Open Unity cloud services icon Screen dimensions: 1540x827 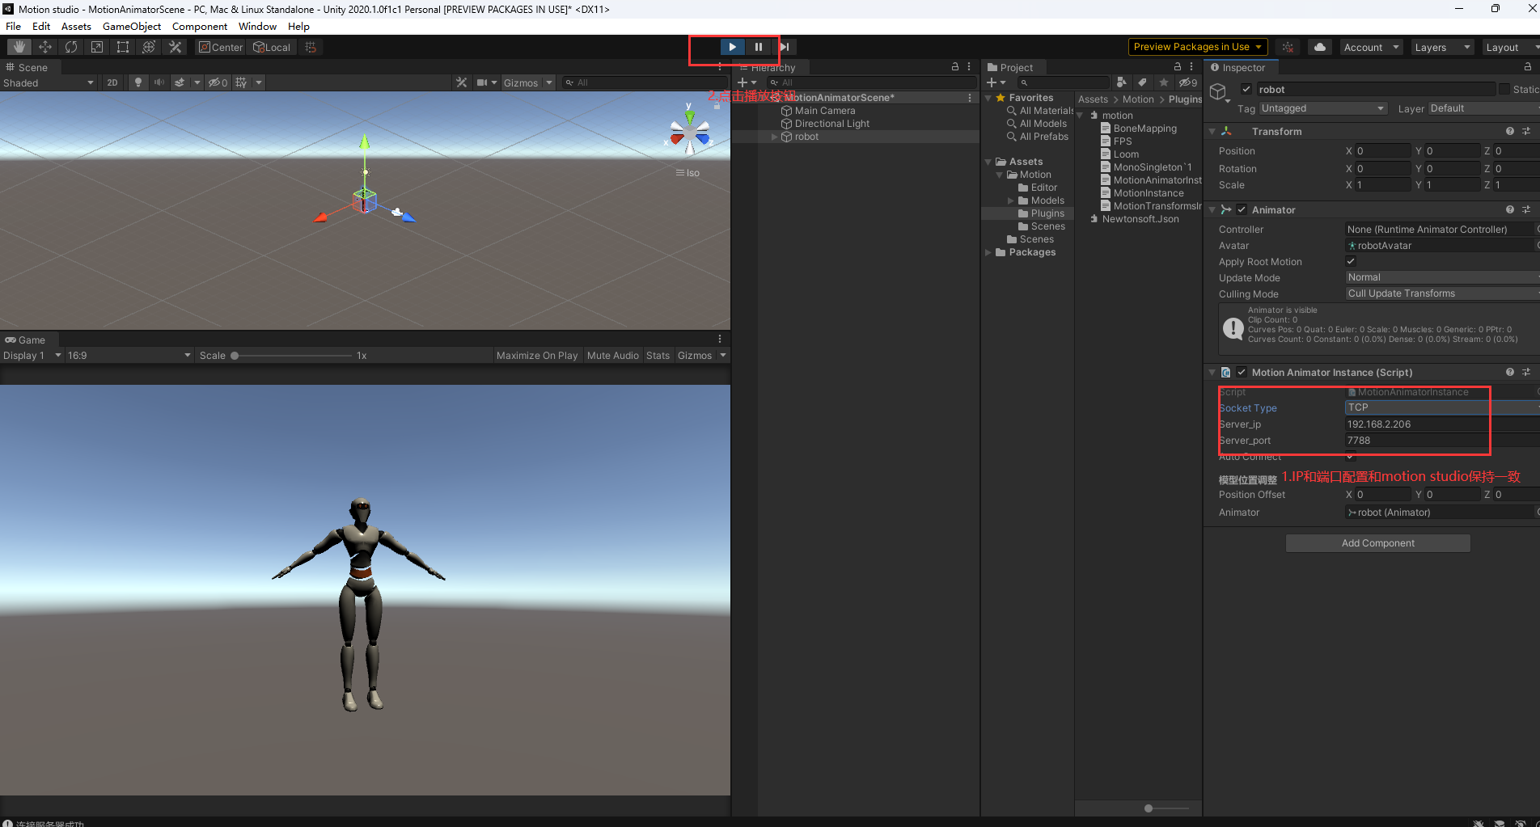click(x=1319, y=47)
